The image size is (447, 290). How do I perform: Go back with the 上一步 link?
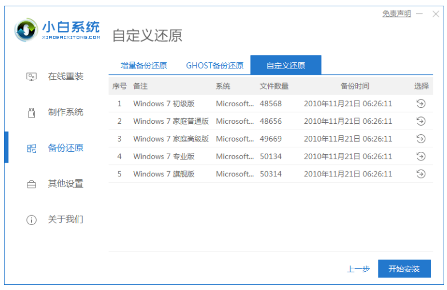358,269
